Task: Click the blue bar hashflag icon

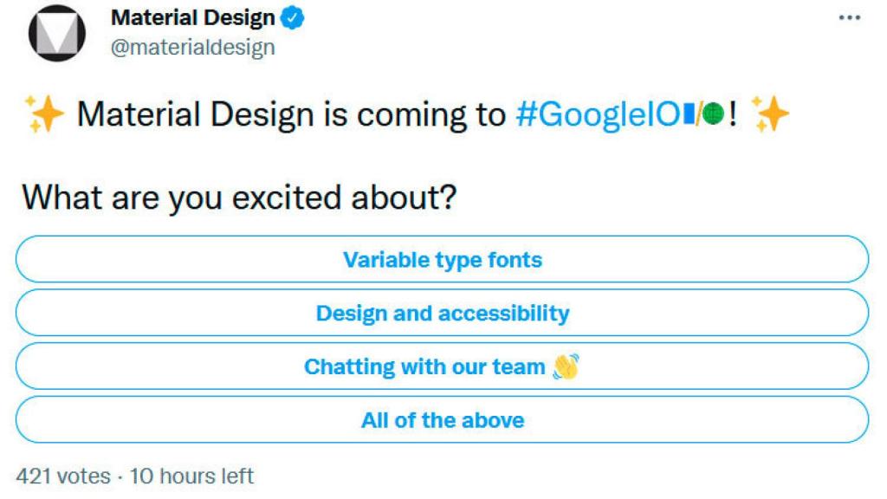Action: pos(689,113)
